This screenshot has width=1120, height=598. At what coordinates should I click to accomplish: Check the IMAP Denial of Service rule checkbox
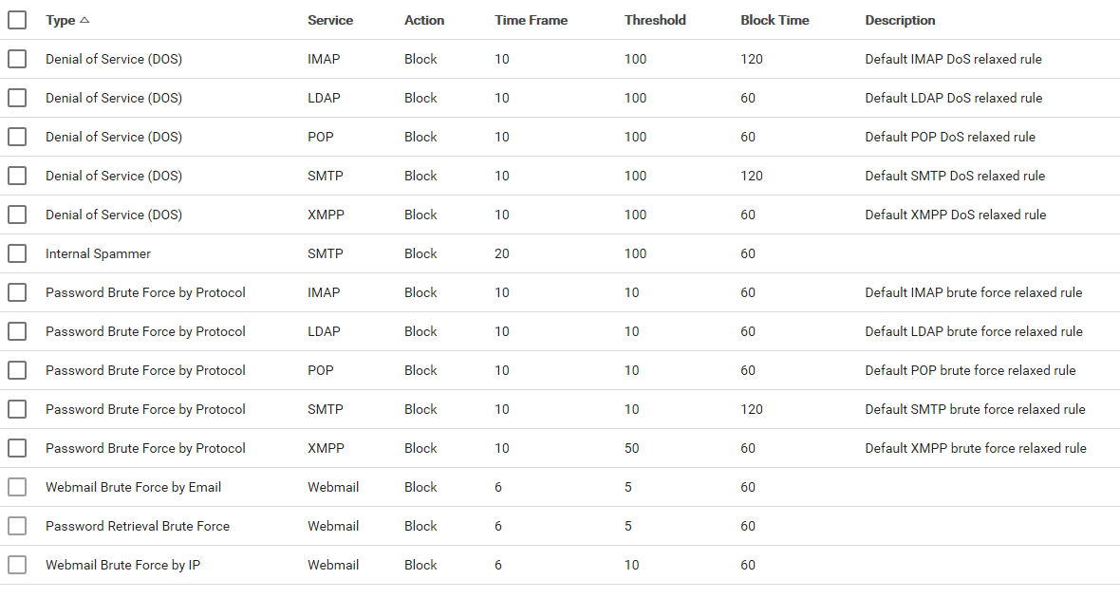[x=17, y=59]
